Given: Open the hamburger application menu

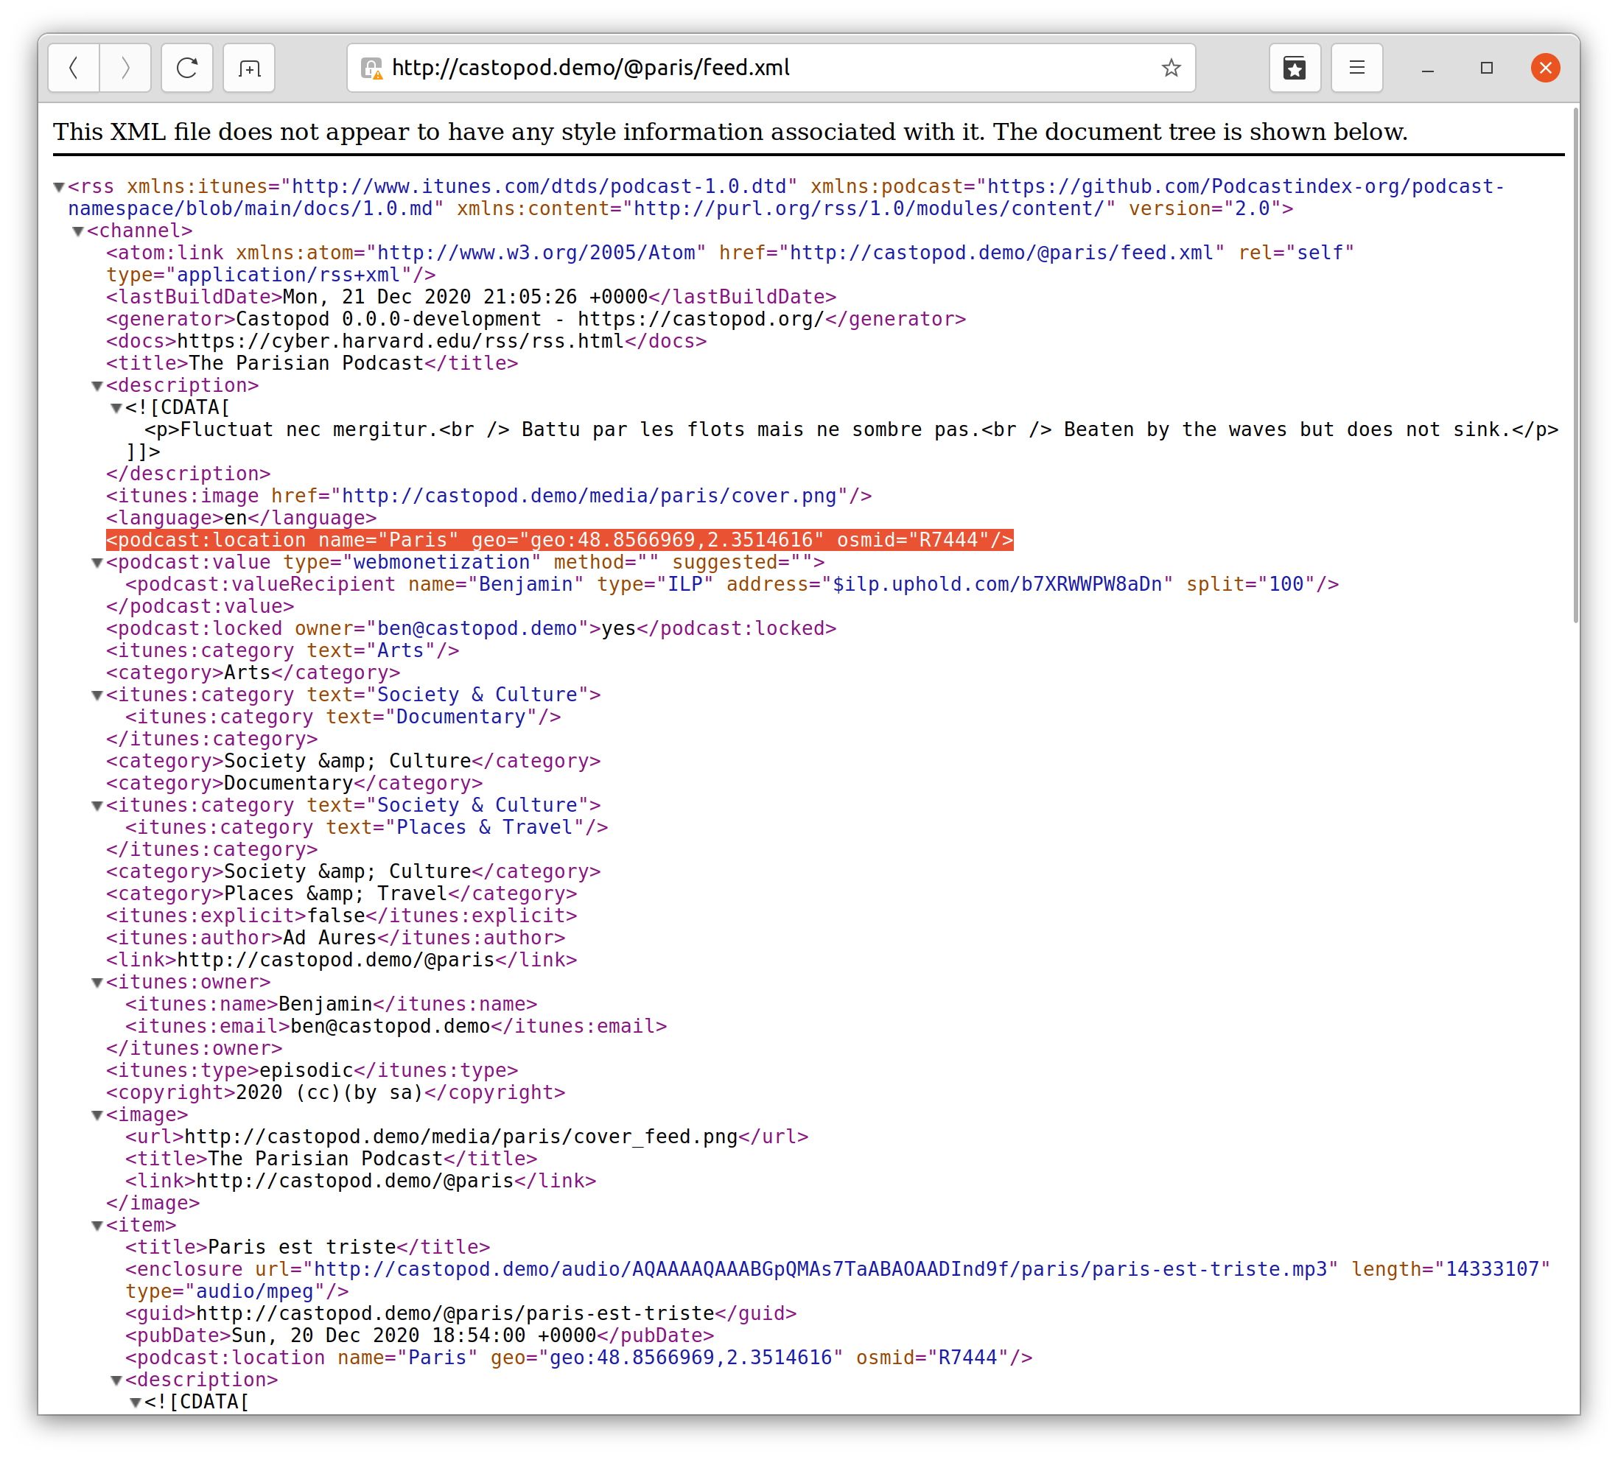Looking at the screenshot, I should coord(1356,68).
